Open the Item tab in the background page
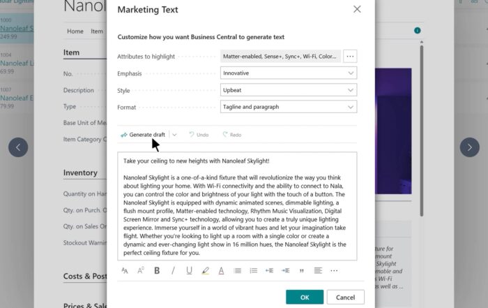The image size is (488, 308). click(x=97, y=31)
